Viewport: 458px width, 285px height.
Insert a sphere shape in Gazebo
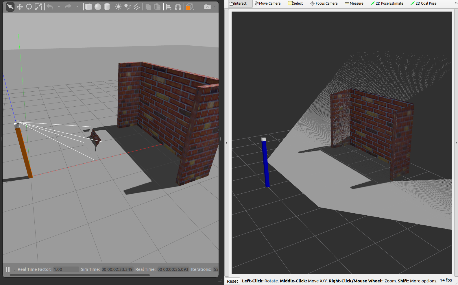pyautogui.click(x=98, y=7)
